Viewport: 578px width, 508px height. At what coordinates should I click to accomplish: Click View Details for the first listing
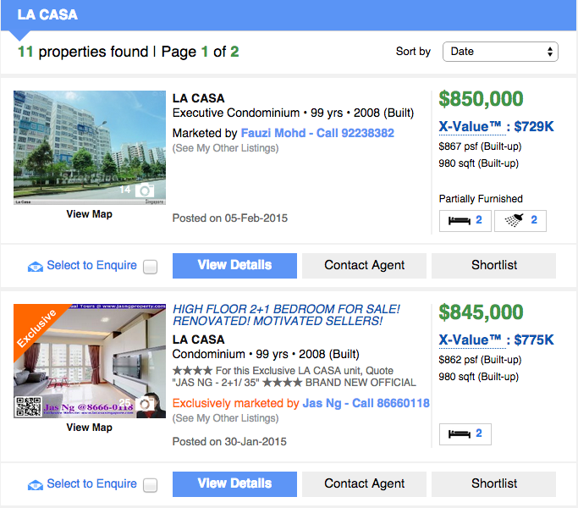(x=234, y=266)
